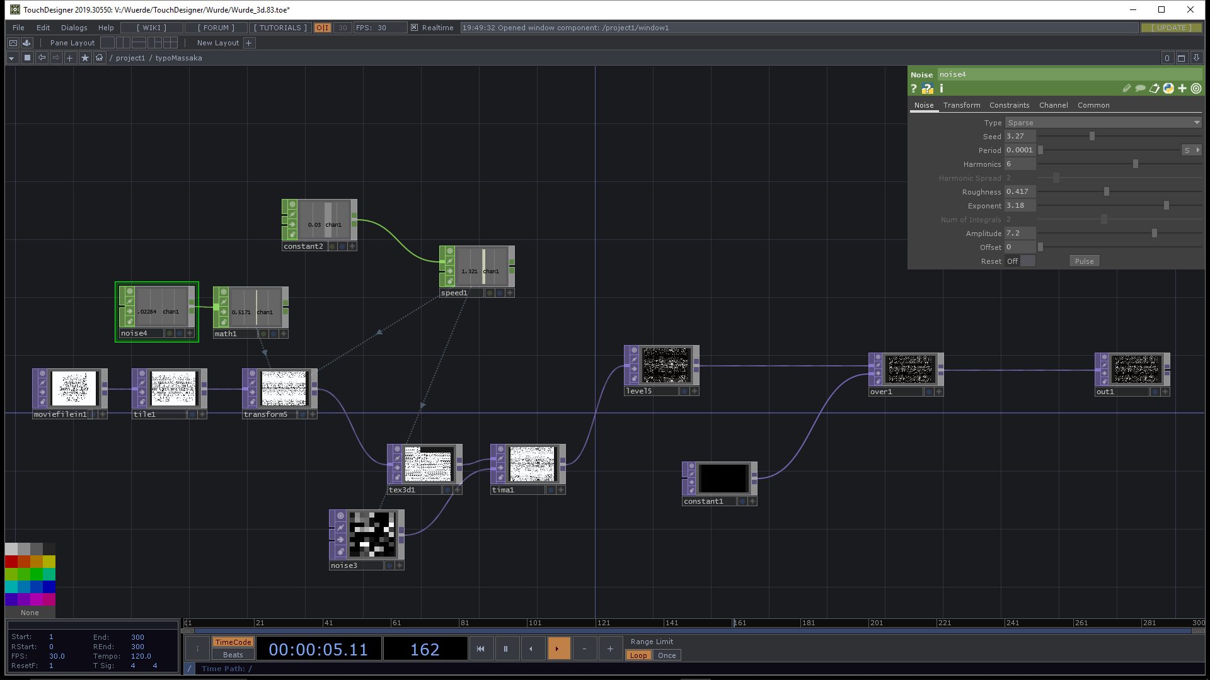Open the Type dropdown showing Sparse
1210x680 pixels.
(x=1103, y=123)
